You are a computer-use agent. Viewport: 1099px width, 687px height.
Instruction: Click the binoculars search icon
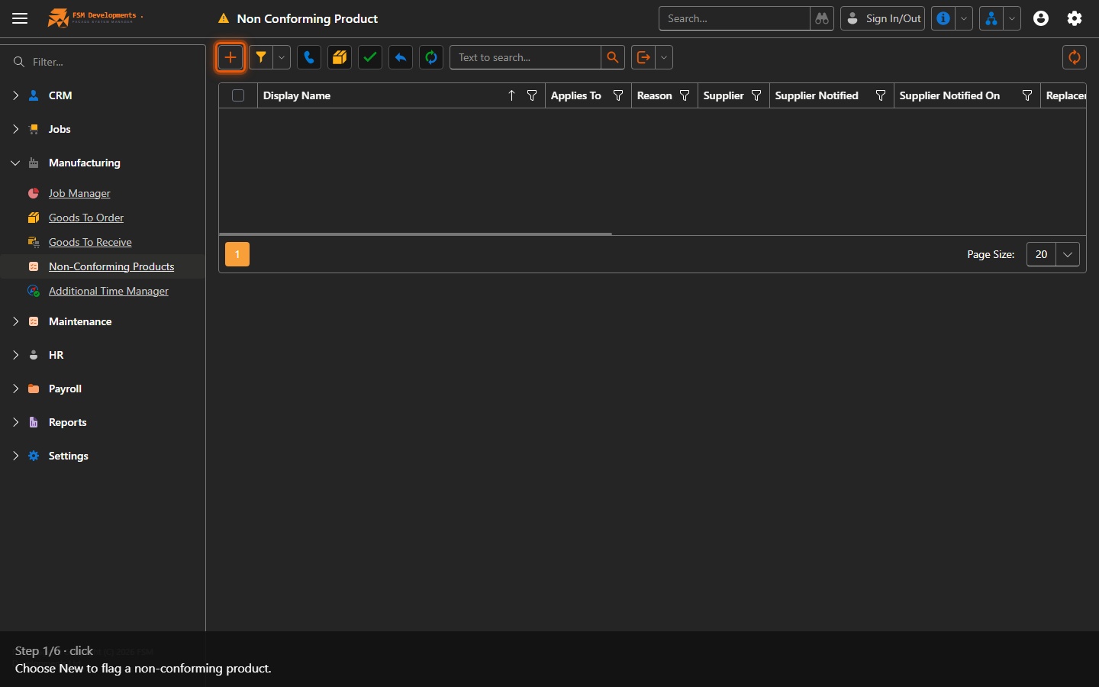click(822, 18)
